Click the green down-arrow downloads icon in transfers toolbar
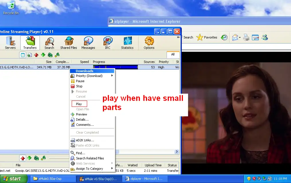The height and width of the screenshot is (183, 291). pos(43,55)
